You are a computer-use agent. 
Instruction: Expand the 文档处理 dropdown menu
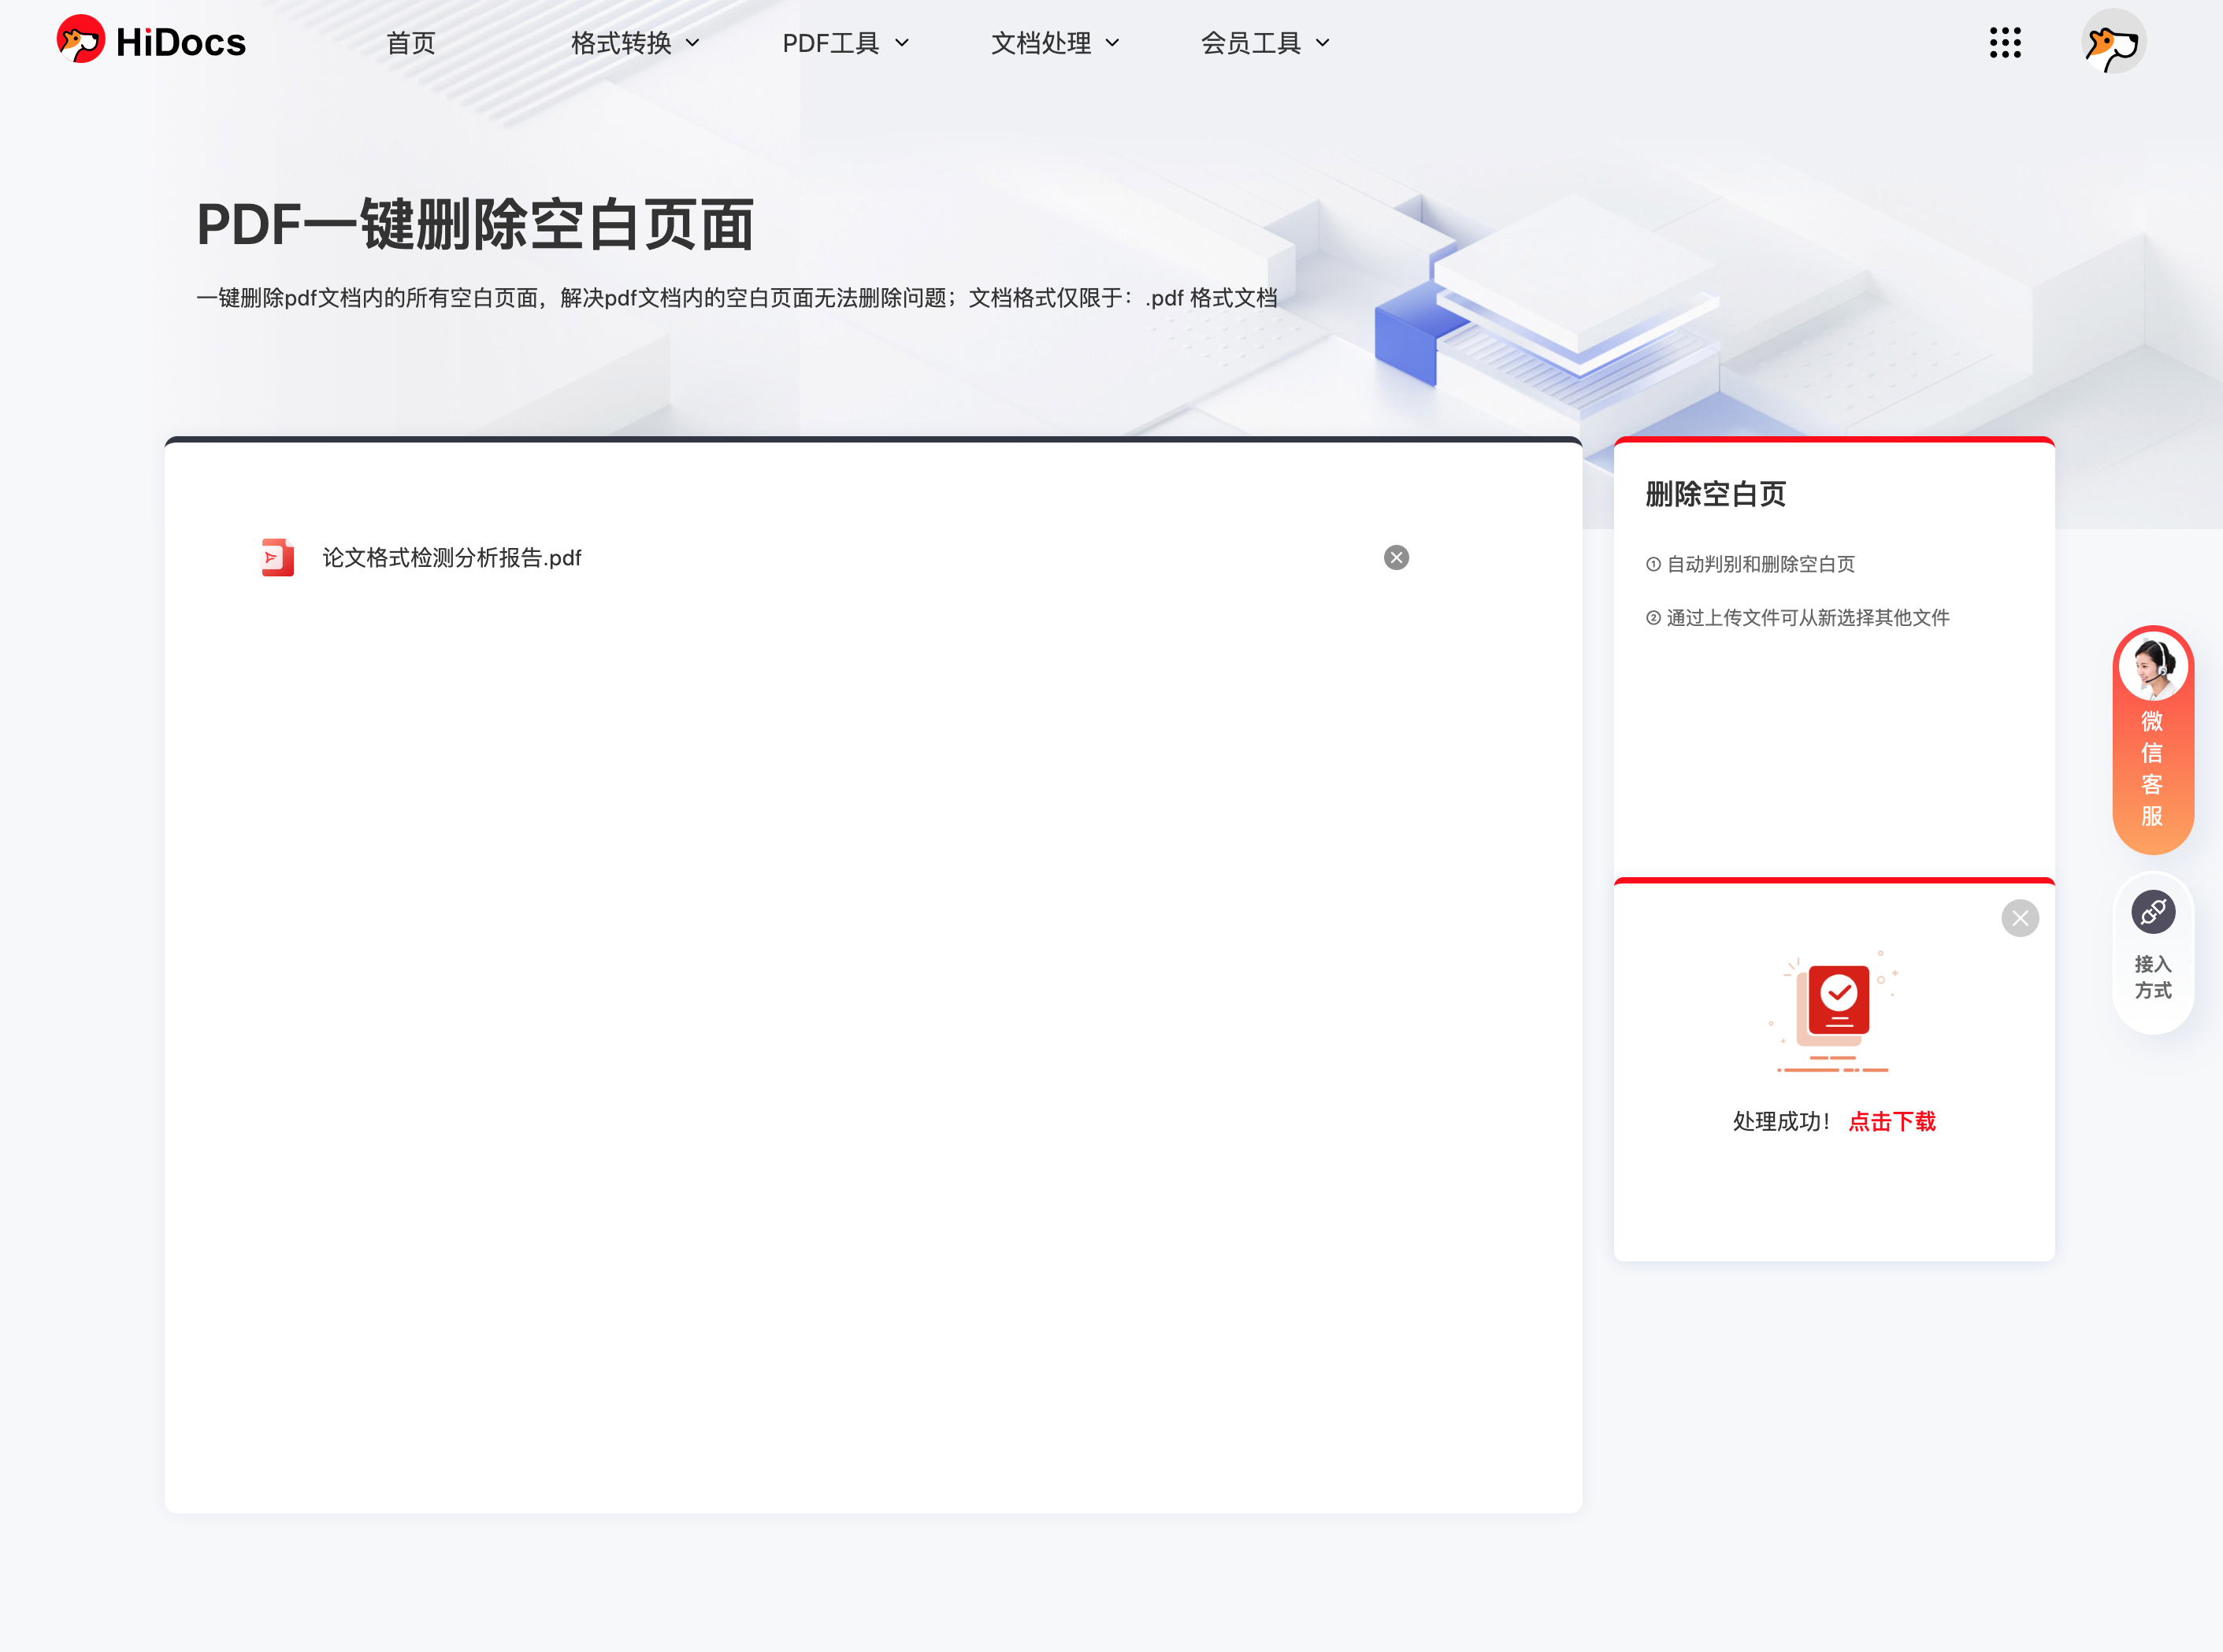click(x=1056, y=43)
